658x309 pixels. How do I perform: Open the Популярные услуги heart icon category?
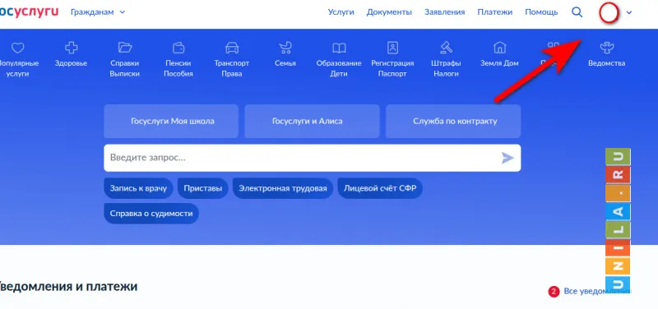click(x=17, y=48)
